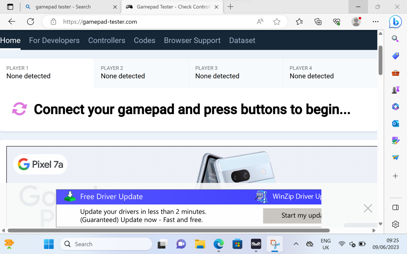
Task: Open the Collections icon in toolbar
Action: 318,22
